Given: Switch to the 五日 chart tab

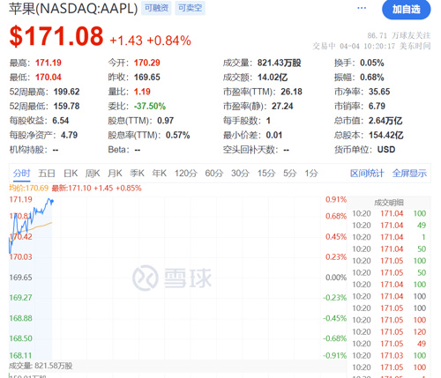Looking at the screenshot, I should click(47, 174).
